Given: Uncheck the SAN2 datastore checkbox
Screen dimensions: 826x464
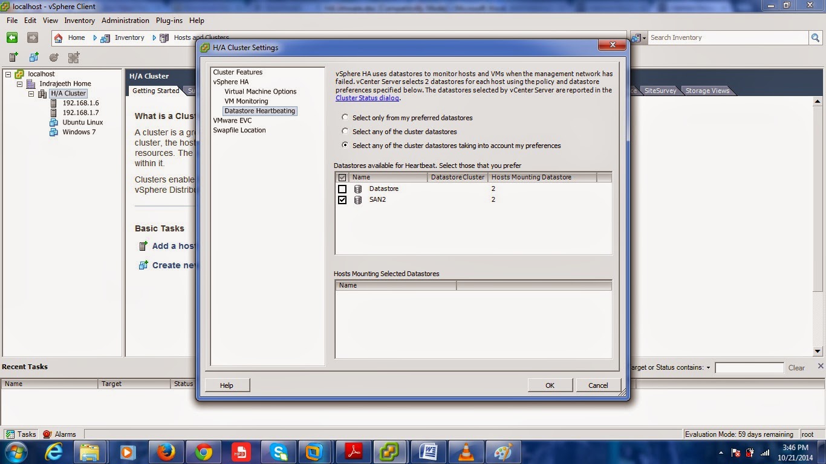Looking at the screenshot, I should [343, 199].
